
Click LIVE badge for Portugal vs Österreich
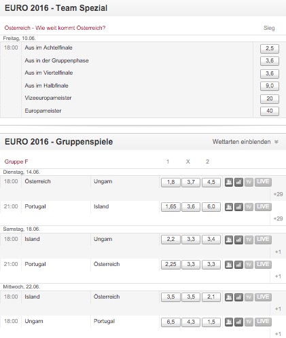click(263, 265)
